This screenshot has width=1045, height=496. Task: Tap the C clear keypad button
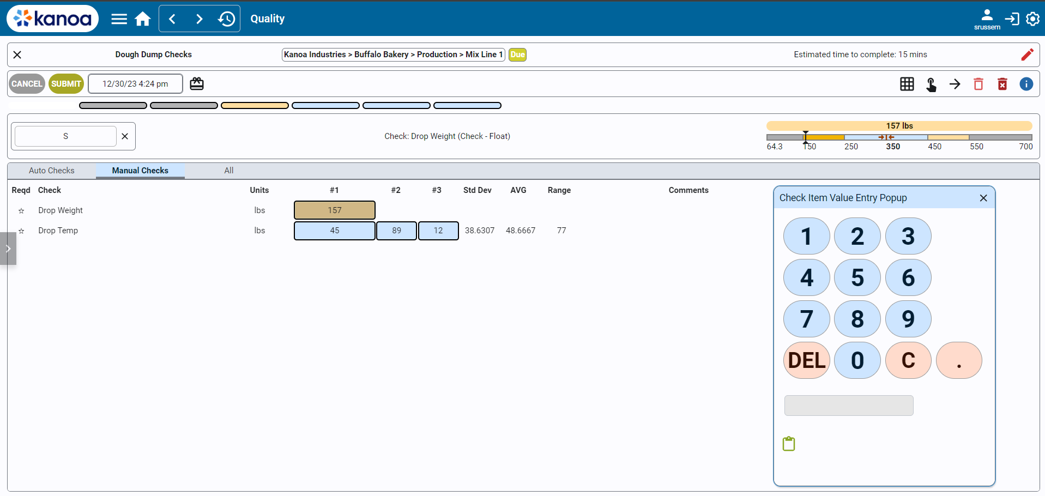click(x=908, y=360)
